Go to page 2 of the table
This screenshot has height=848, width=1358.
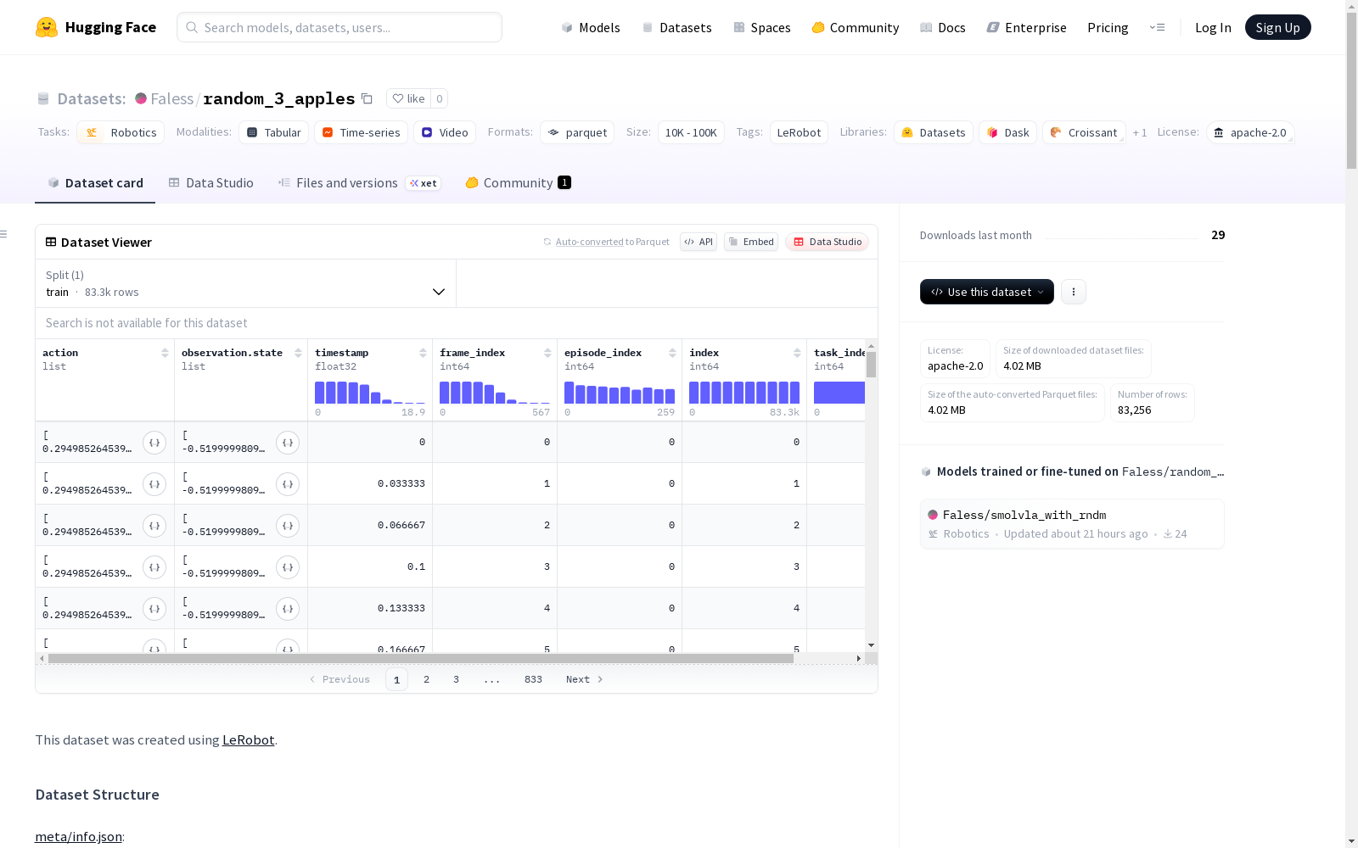coord(426,679)
